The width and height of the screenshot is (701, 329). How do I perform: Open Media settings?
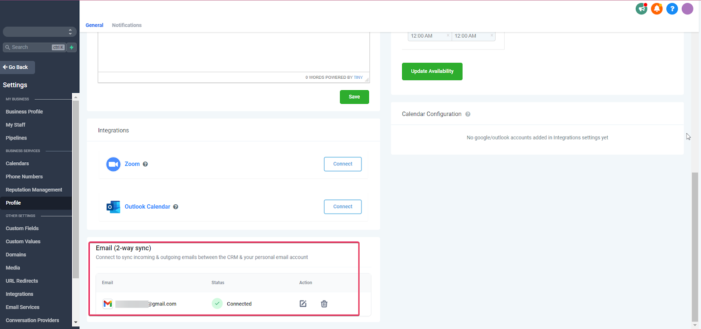pyautogui.click(x=13, y=268)
